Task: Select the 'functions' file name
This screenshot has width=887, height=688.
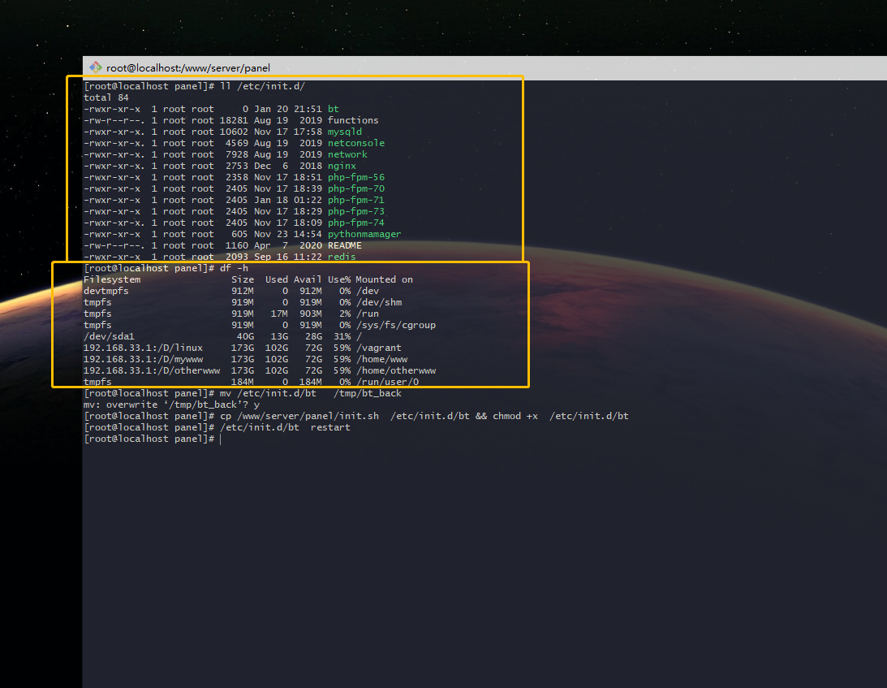Action: [353, 120]
